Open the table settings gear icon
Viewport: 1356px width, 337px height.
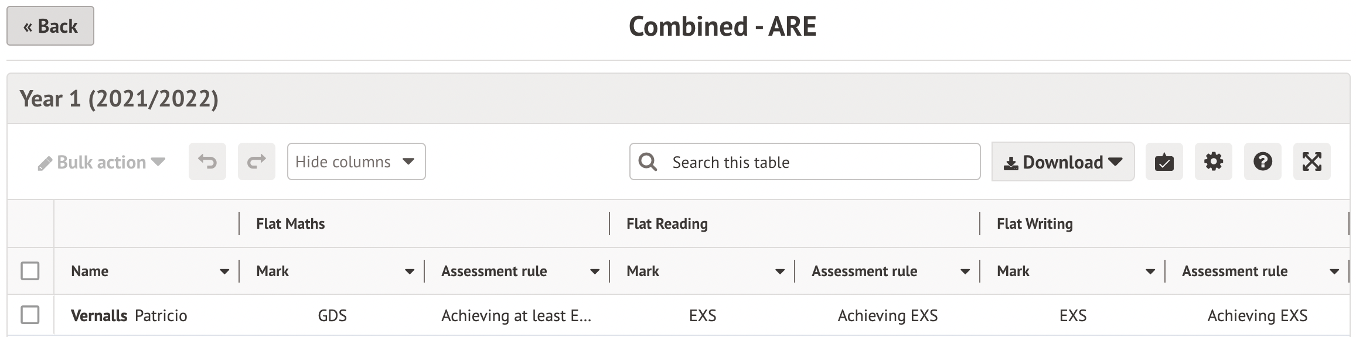[x=1213, y=161]
